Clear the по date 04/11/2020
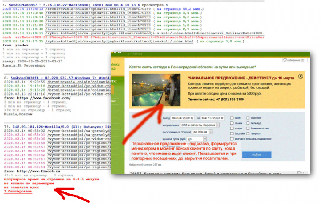The height and width of the screenshot is (204, 321). pos(222,118)
